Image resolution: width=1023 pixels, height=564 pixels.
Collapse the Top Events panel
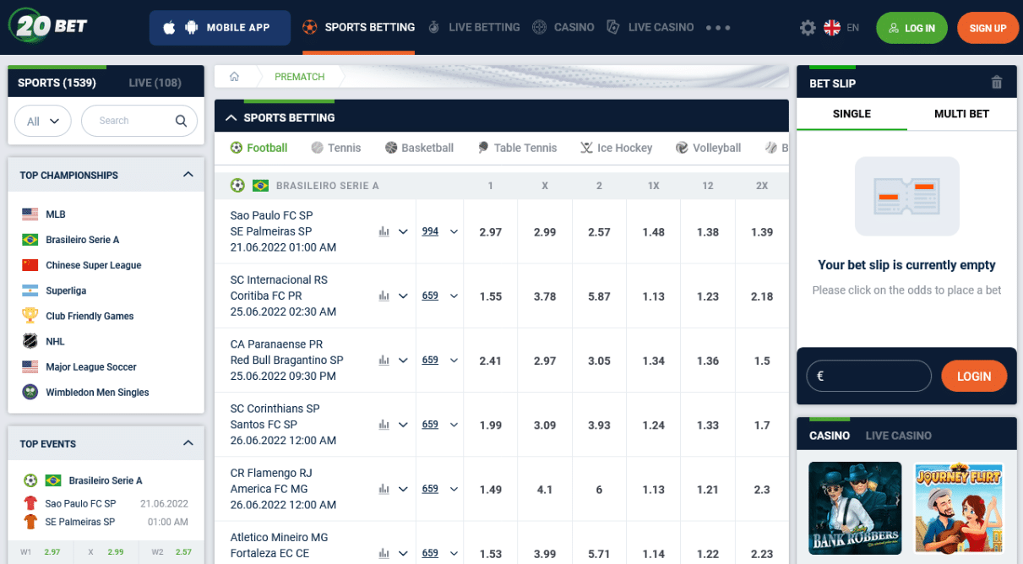188,443
